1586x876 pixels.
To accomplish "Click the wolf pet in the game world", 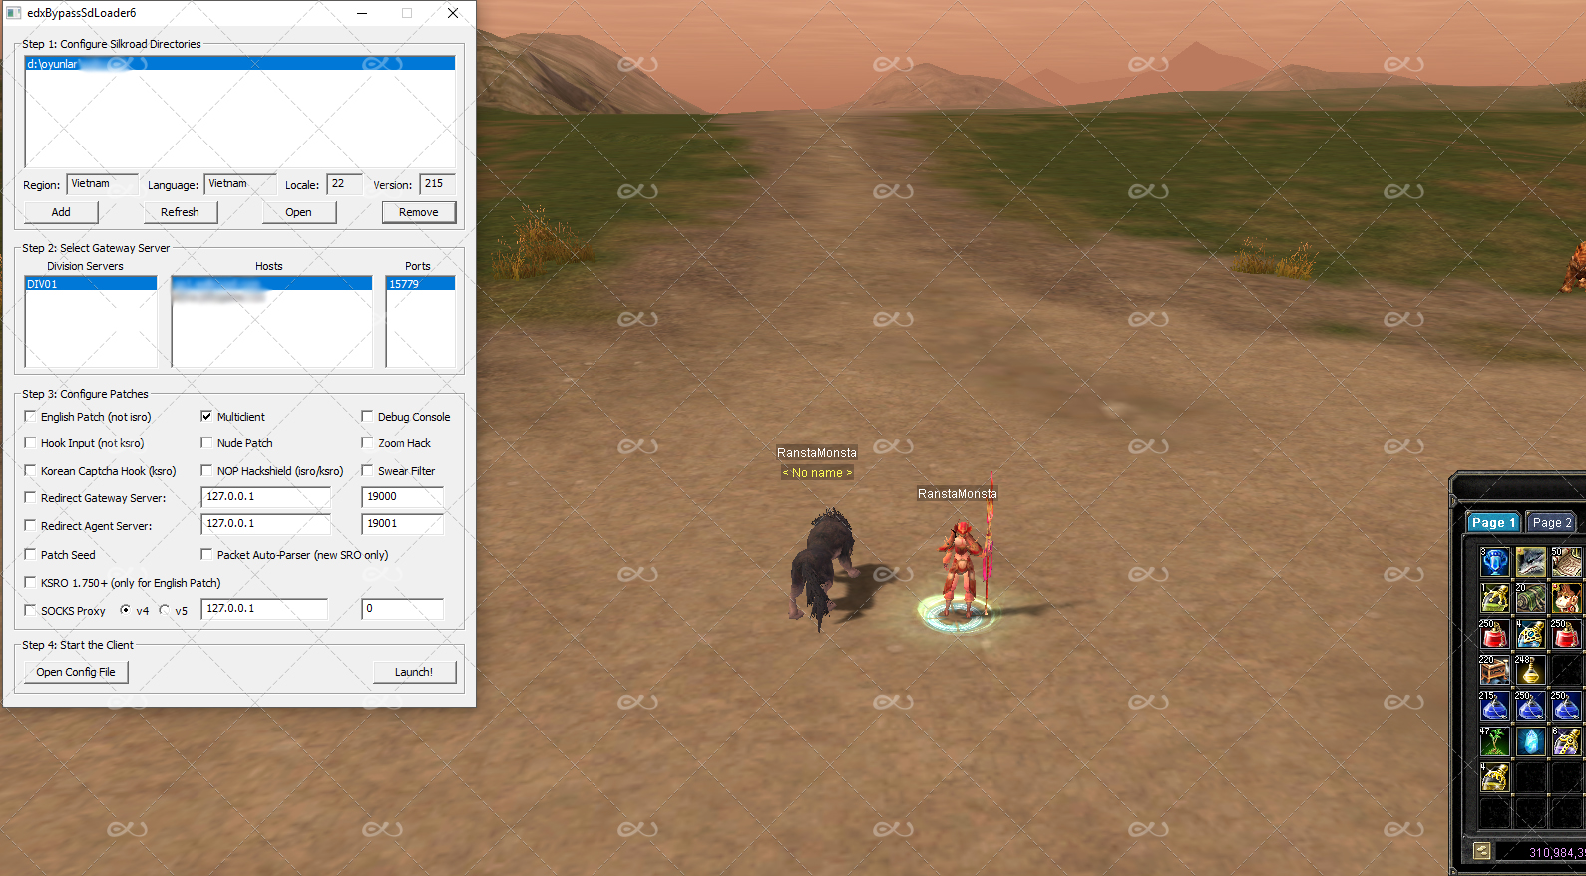I will (823, 571).
